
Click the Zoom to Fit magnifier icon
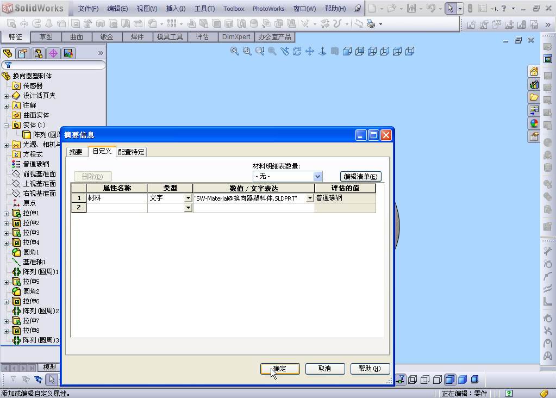(234, 51)
